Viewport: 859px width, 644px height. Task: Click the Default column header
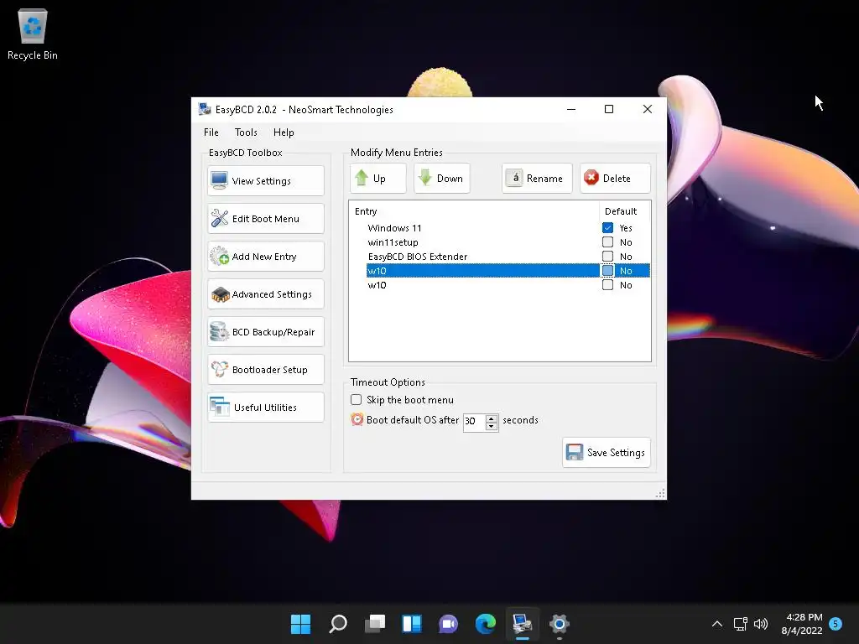(625, 211)
